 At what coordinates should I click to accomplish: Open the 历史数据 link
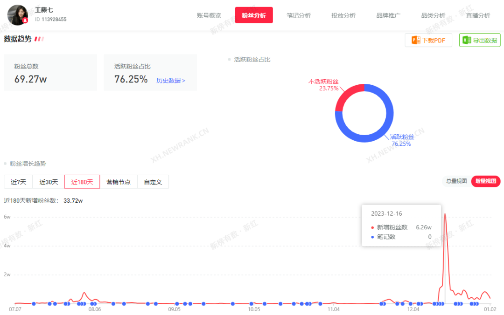pos(171,80)
